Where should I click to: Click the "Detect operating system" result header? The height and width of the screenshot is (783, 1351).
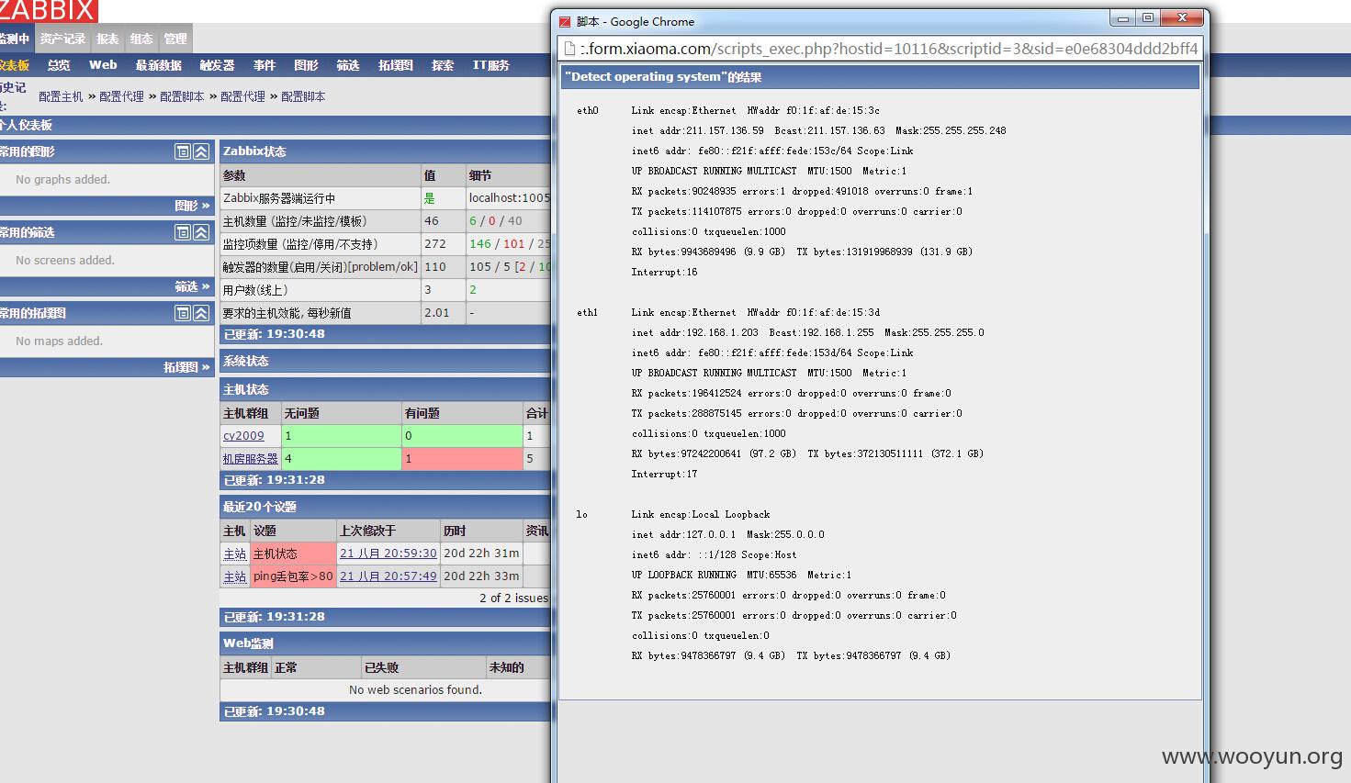[880, 77]
